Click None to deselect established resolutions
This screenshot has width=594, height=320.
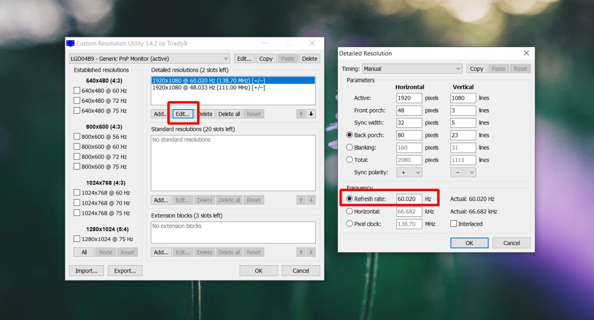(105, 252)
